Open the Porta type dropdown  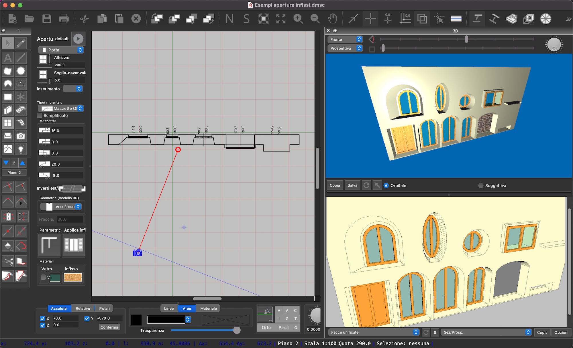pyautogui.click(x=61, y=50)
